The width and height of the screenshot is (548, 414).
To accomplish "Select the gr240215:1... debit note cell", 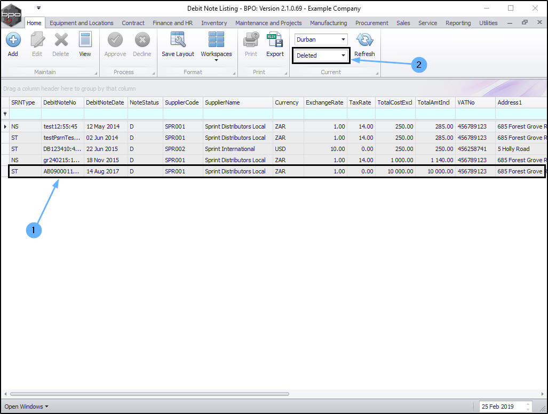I will (62, 160).
